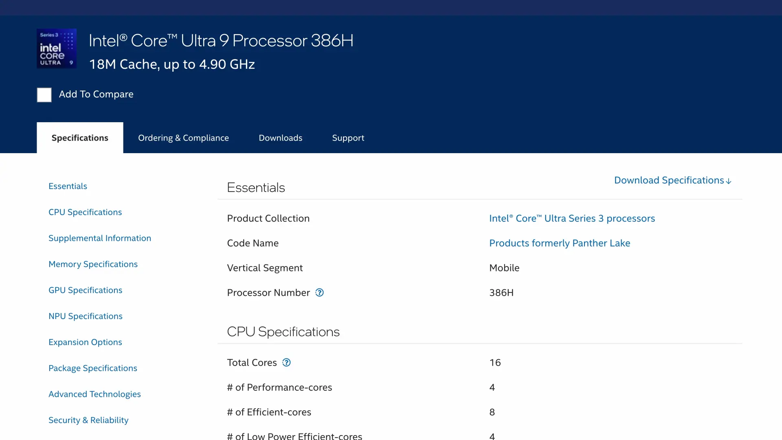
Task: Click the Download Specifications arrow icon
Action: coord(729,181)
